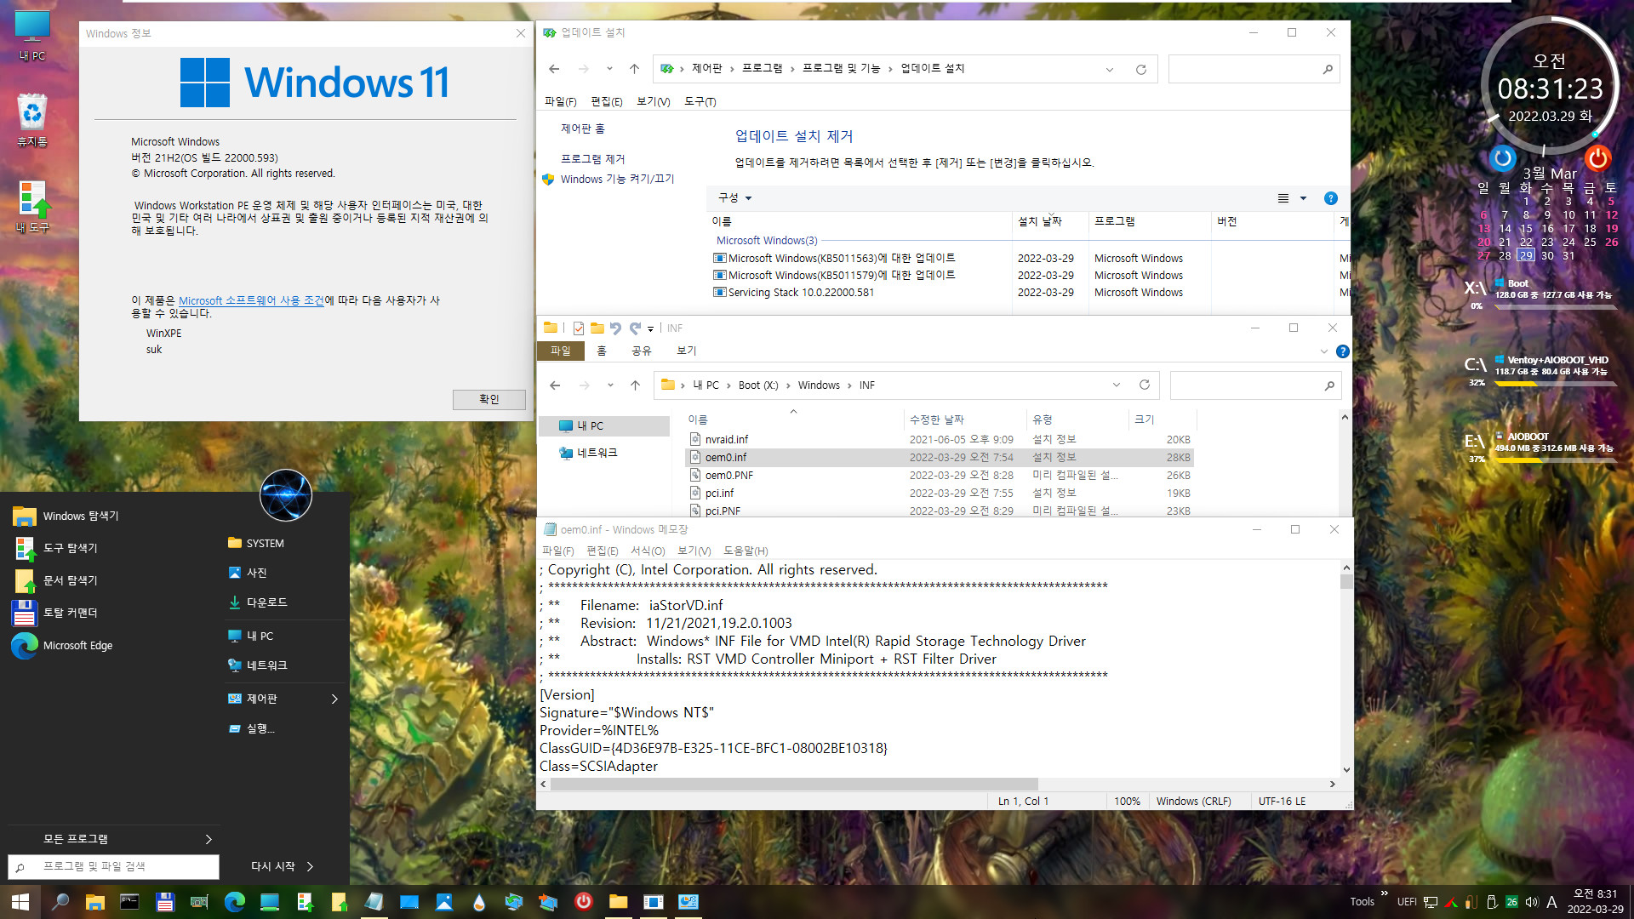The width and height of the screenshot is (1634, 919).
Task: Select the 보기 tab in INF explorer ribbon
Action: (x=686, y=351)
